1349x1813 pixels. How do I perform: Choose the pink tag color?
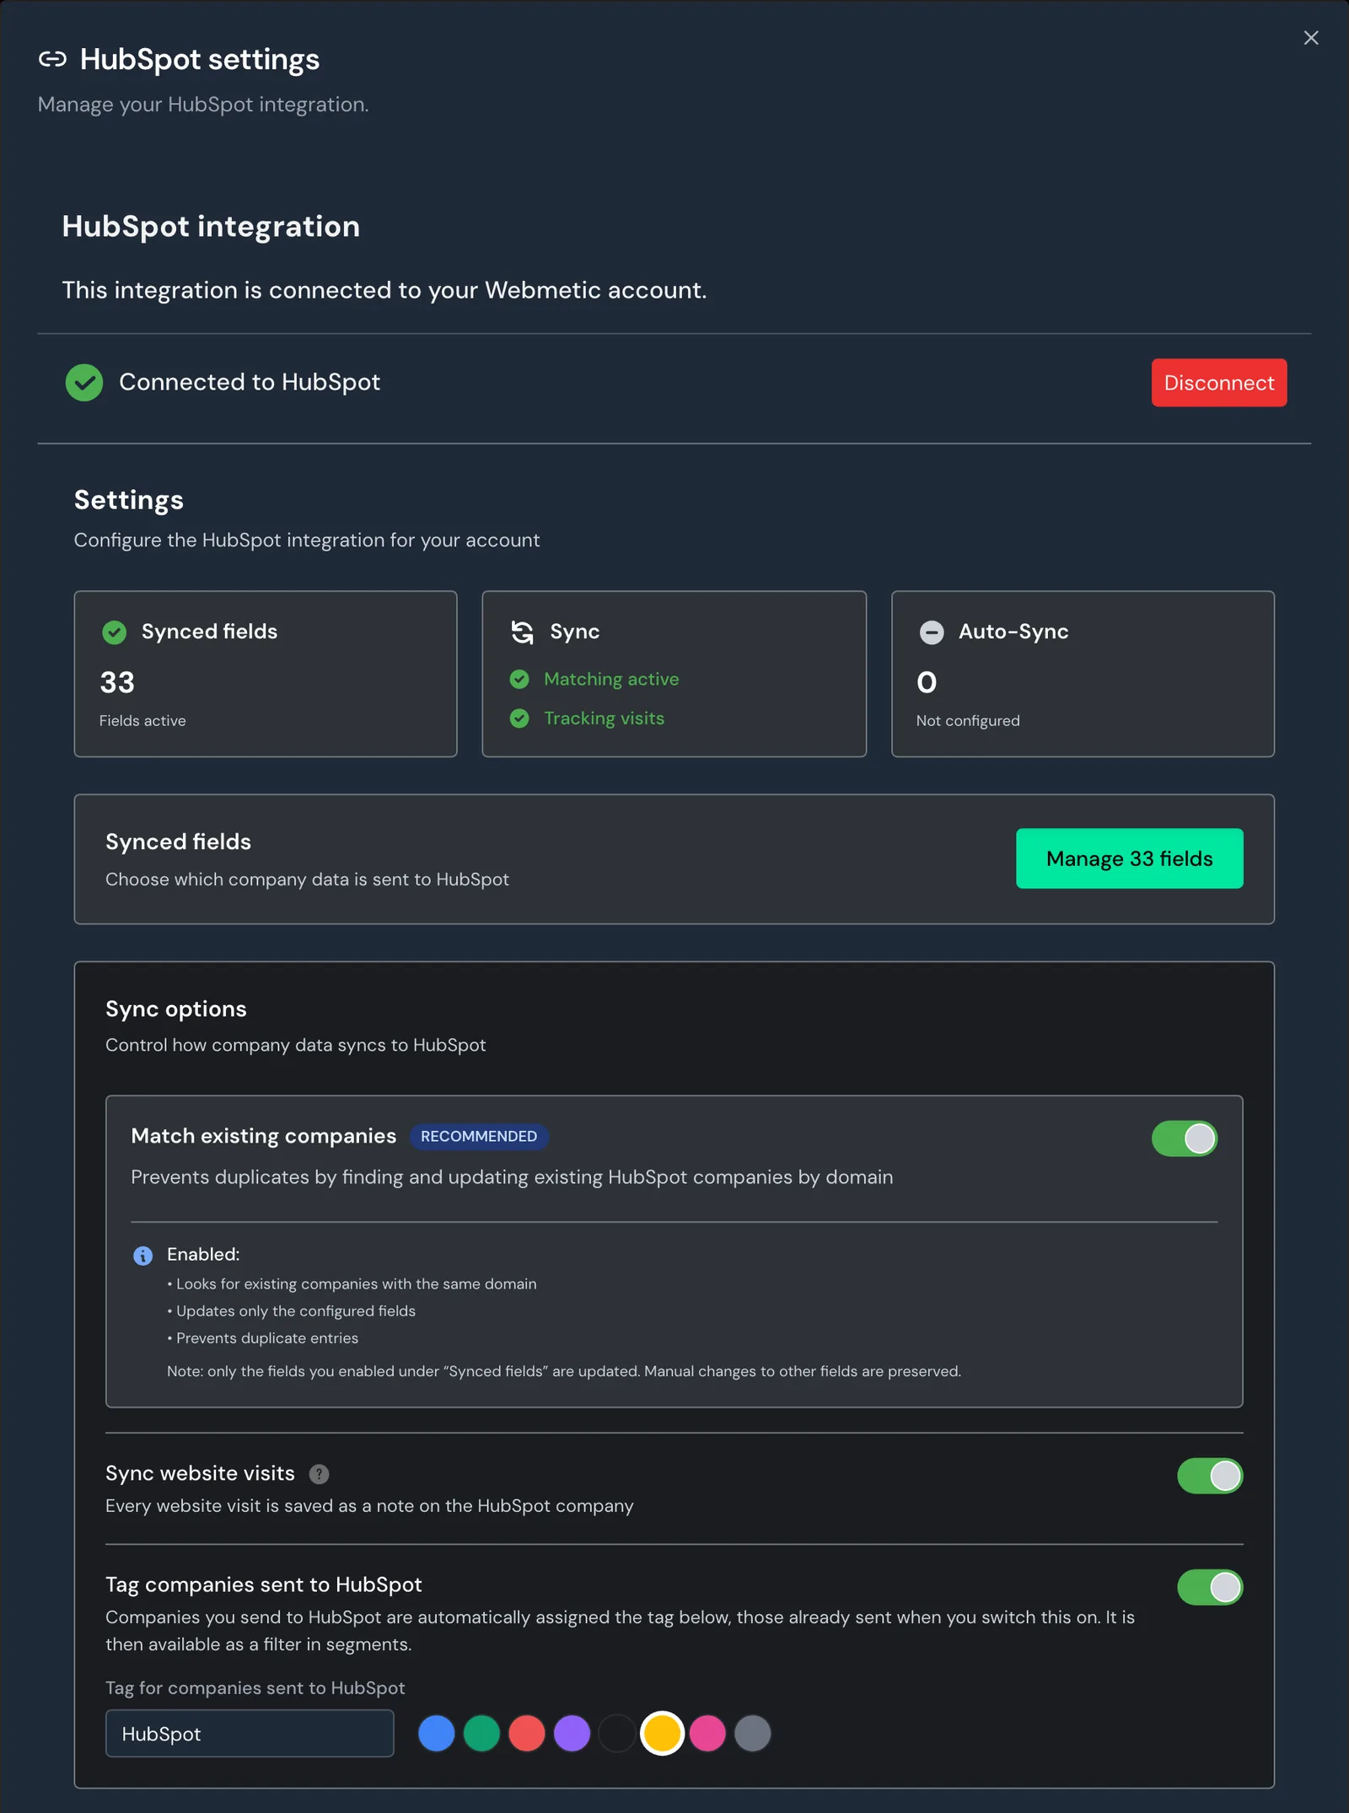pyautogui.click(x=707, y=1734)
